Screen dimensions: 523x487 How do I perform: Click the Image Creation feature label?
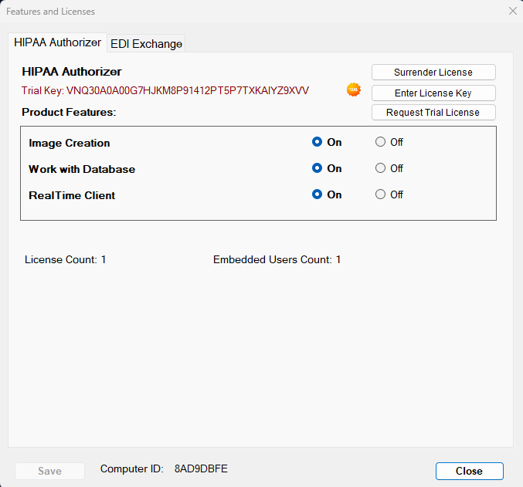70,143
